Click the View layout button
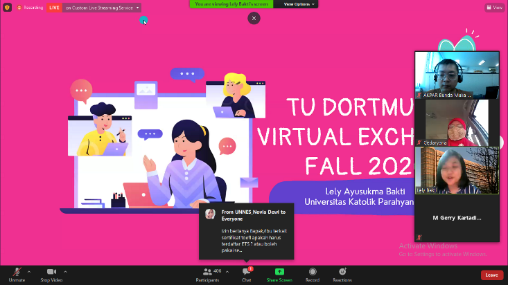Screen dimensions: 508x285 [495, 8]
